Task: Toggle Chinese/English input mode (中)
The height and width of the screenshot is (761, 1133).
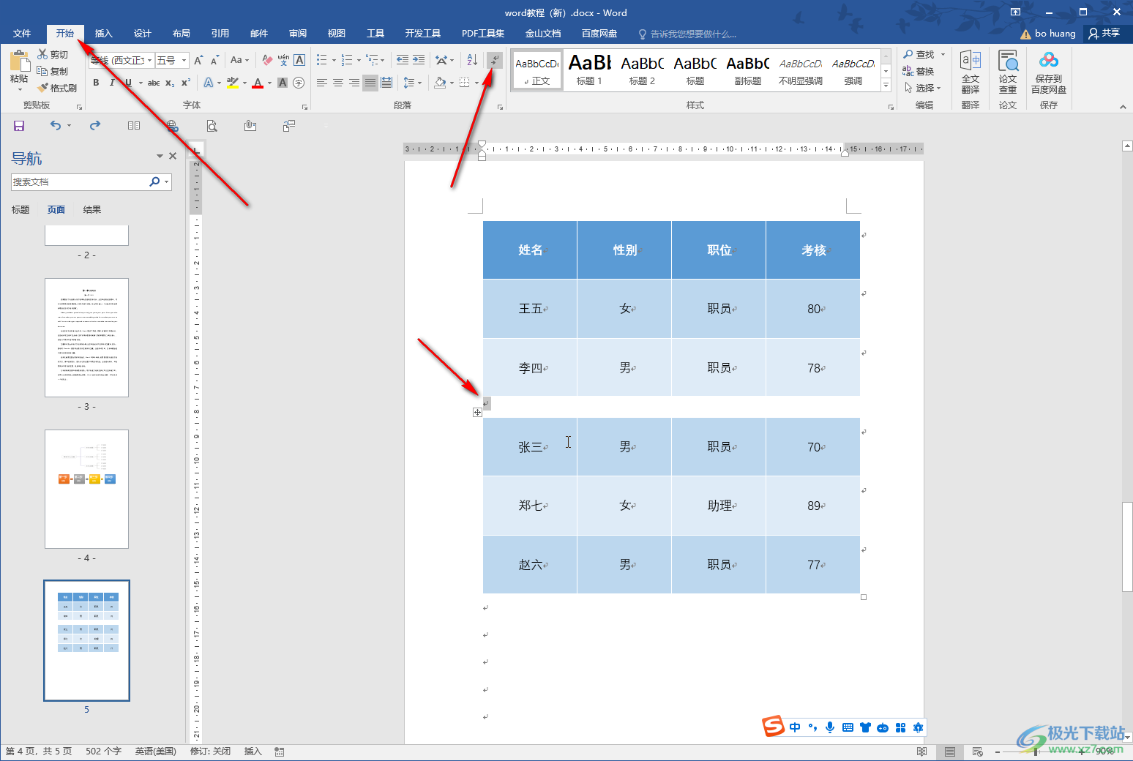Action: point(795,727)
